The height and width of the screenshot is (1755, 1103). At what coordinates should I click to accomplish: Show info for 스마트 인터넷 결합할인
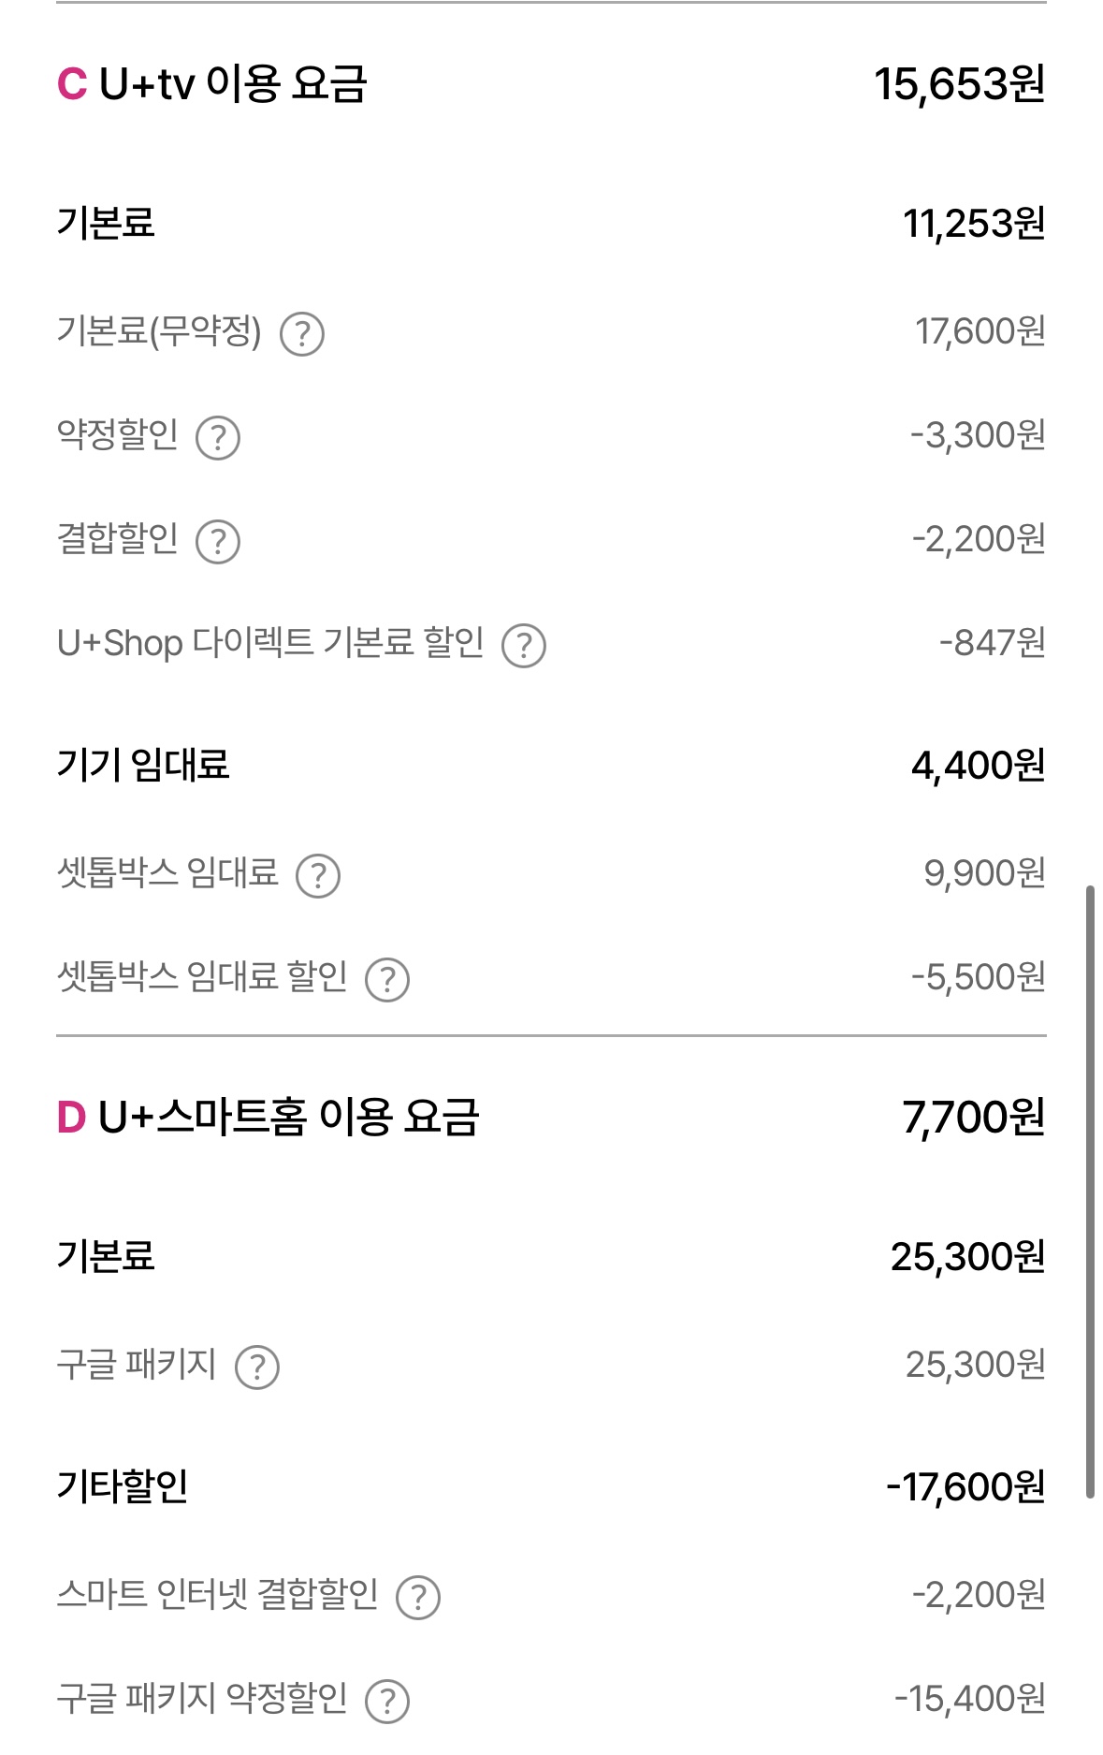418,1598
